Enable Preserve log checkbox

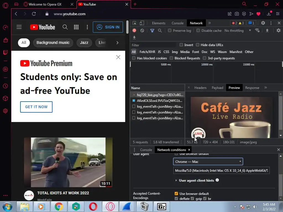point(170,30)
